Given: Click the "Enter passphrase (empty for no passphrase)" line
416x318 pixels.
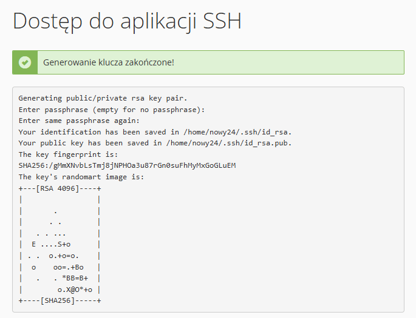Looking at the screenshot, I should (x=112, y=109).
